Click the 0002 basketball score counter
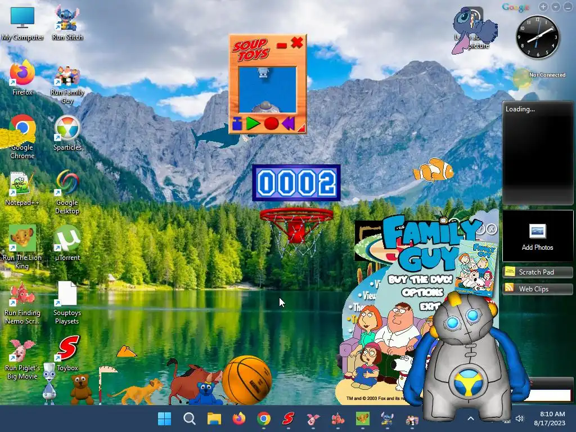The width and height of the screenshot is (576, 432). tap(296, 183)
